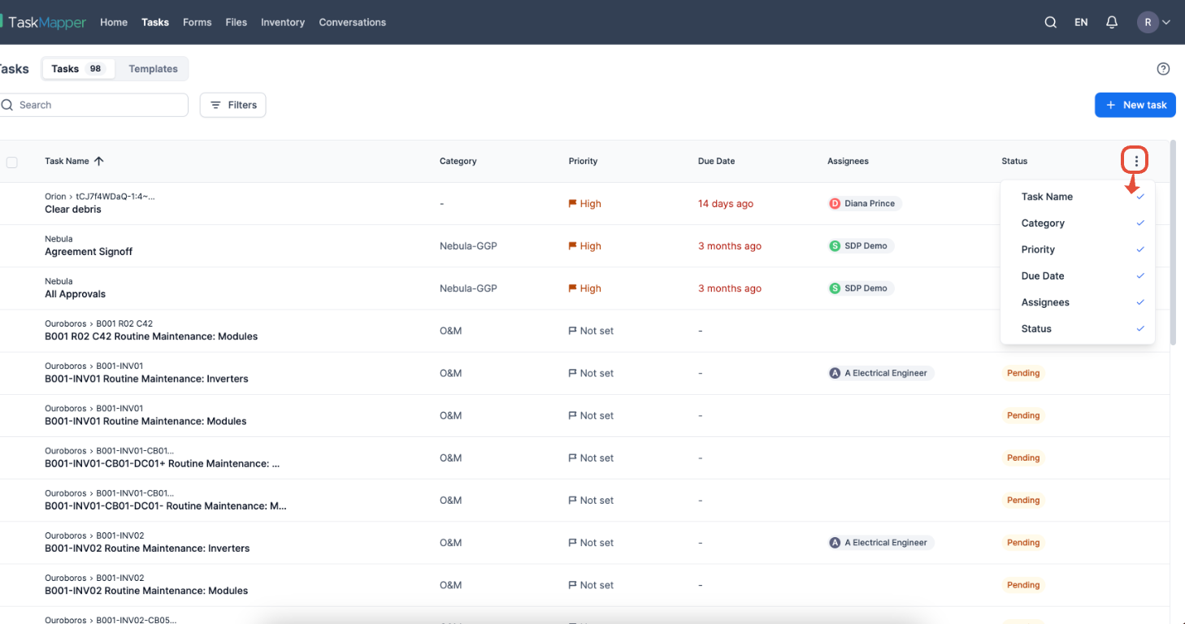The image size is (1185, 624).
Task: Toggle Due Date column visibility
Action: (x=1078, y=276)
